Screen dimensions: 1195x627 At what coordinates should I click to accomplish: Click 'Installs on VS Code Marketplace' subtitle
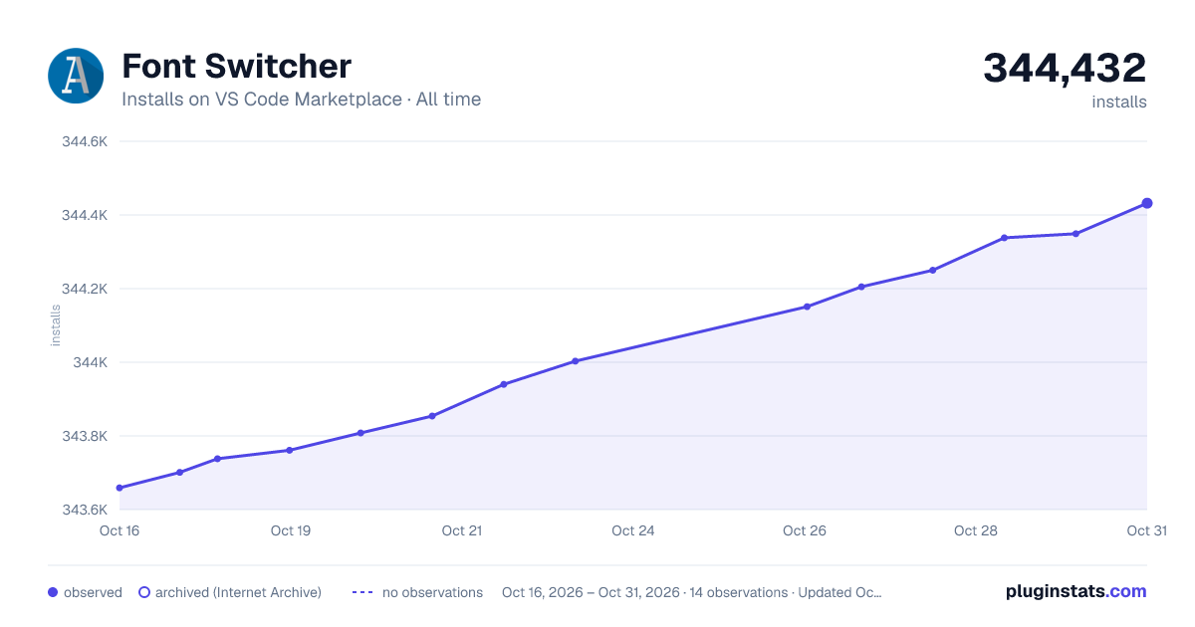262,100
